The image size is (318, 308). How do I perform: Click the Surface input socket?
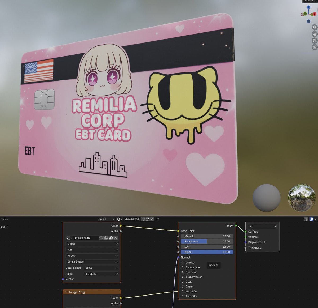[x=245, y=232]
